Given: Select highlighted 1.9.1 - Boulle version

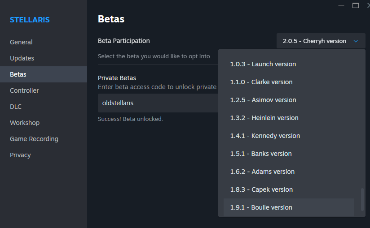Looking at the screenshot, I should coord(289,207).
